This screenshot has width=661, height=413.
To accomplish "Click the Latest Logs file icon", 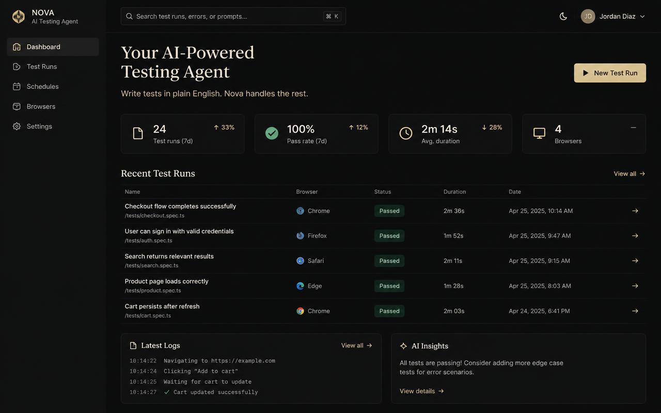I will (x=133, y=346).
